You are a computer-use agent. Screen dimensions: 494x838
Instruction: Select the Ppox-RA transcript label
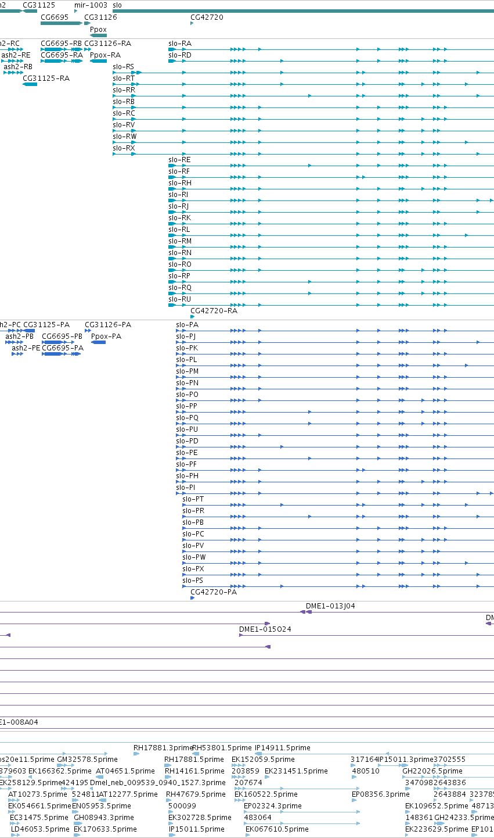tap(105, 55)
